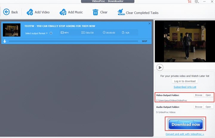Click the SKIP button on the task

(x=144, y=41)
